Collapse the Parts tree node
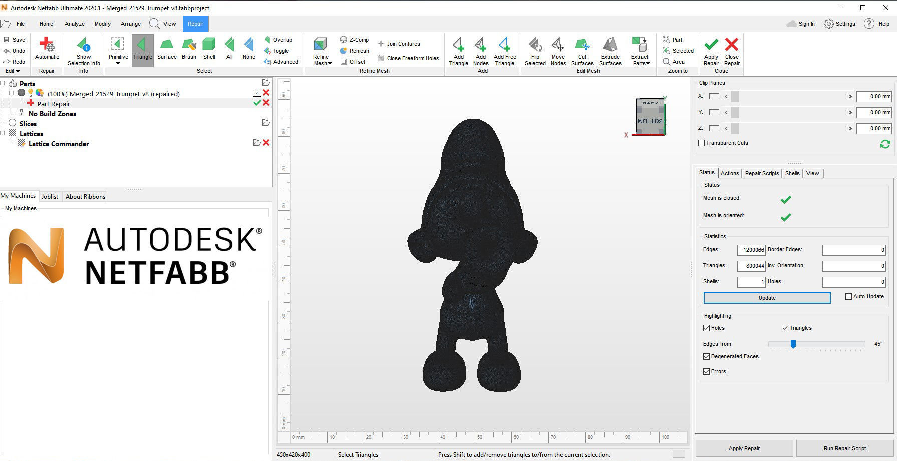The width and height of the screenshot is (897, 461). 3,83
